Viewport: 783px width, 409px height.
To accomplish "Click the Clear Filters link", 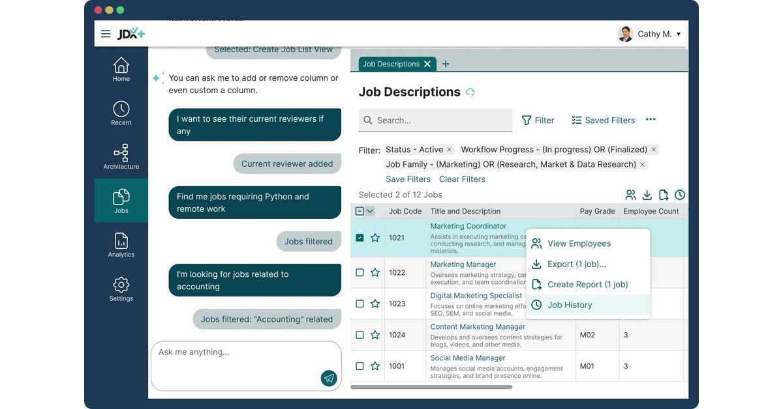I will pos(462,178).
